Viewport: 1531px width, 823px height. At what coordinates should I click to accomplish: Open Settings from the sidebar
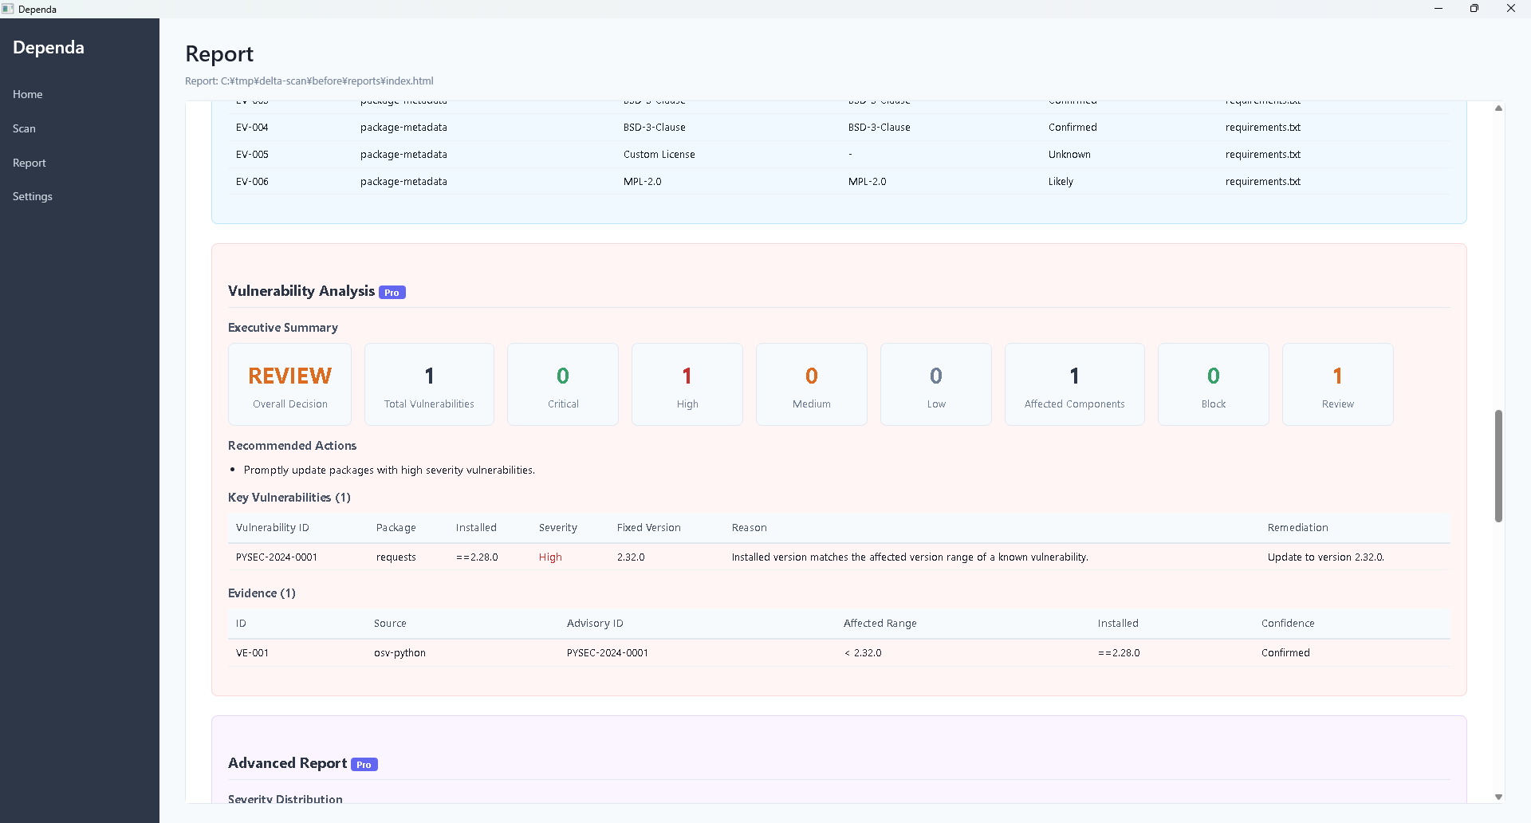pyautogui.click(x=32, y=196)
